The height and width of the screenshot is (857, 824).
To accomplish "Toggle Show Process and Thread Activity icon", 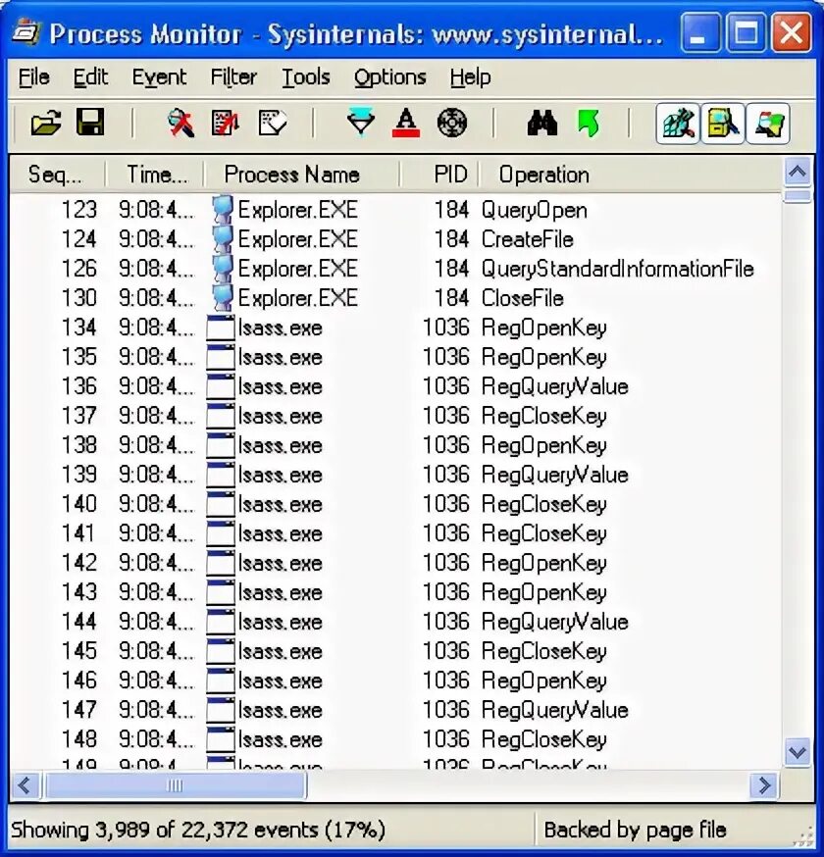I will (768, 123).
